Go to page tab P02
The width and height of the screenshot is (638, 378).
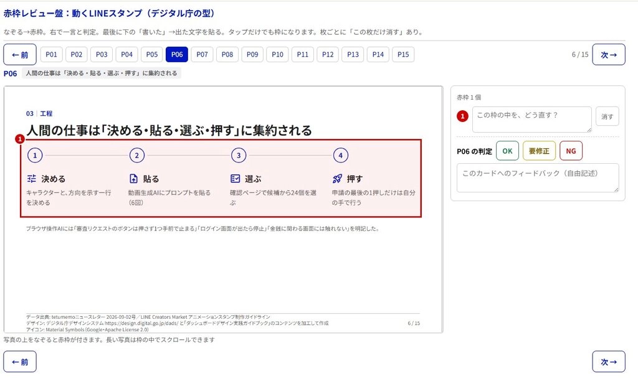77,55
